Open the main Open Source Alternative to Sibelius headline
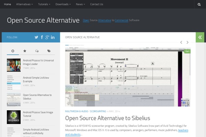 pos(107,118)
